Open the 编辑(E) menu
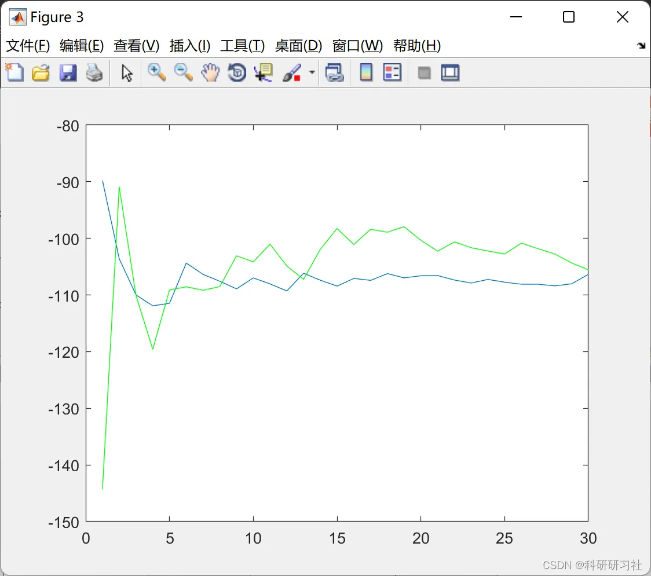The width and height of the screenshot is (651, 576). (82, 46)
